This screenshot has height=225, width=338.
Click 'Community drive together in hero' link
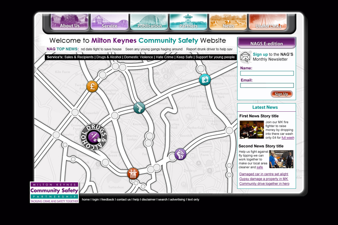[x=264, y=184]
